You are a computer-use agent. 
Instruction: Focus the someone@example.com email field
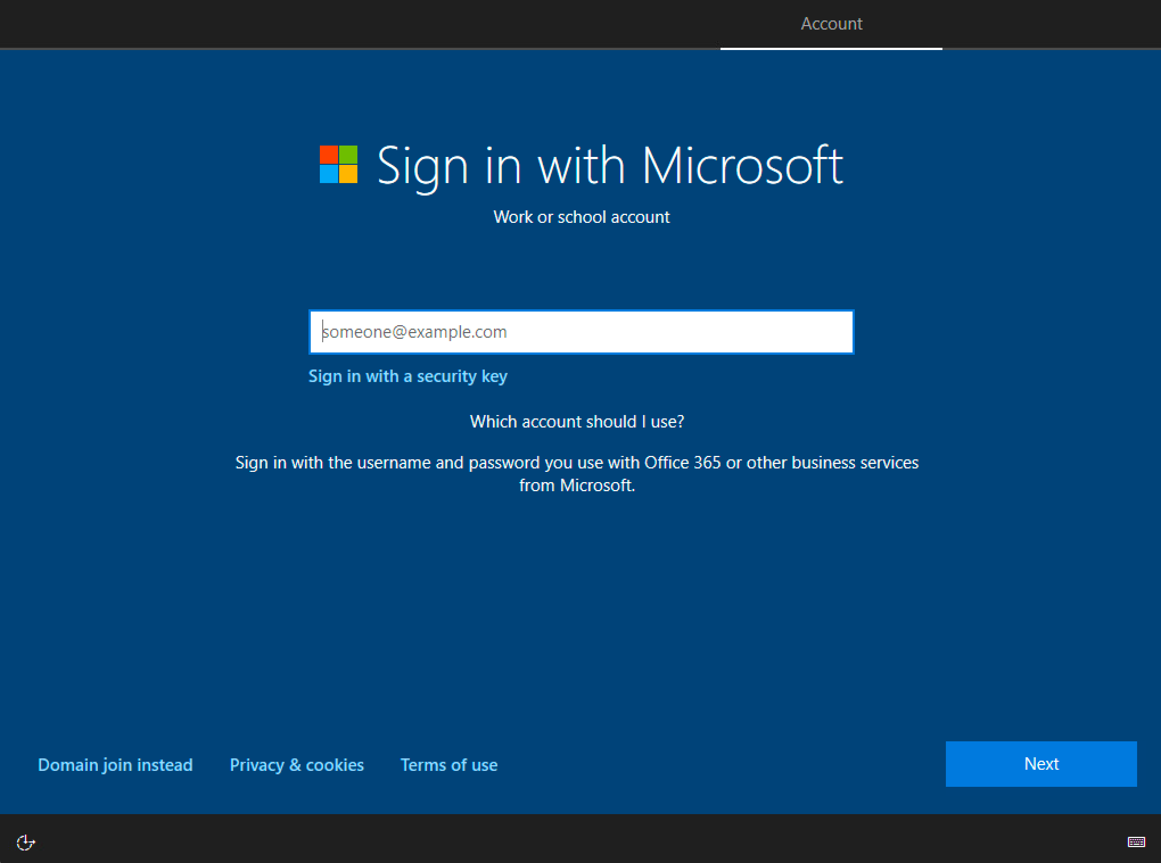pyautogui.click(x=580, y=332)
